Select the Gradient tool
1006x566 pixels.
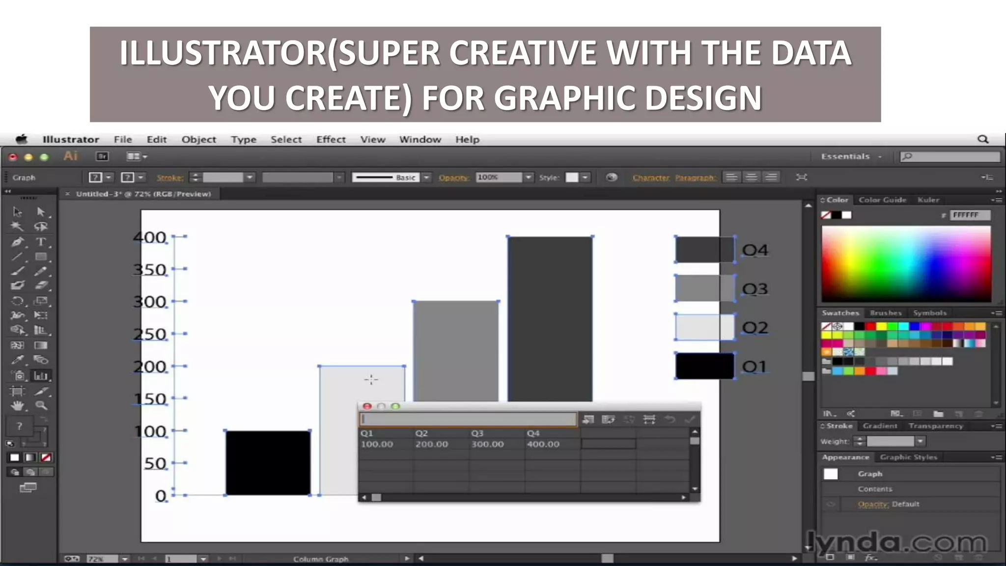pos(41,345)
